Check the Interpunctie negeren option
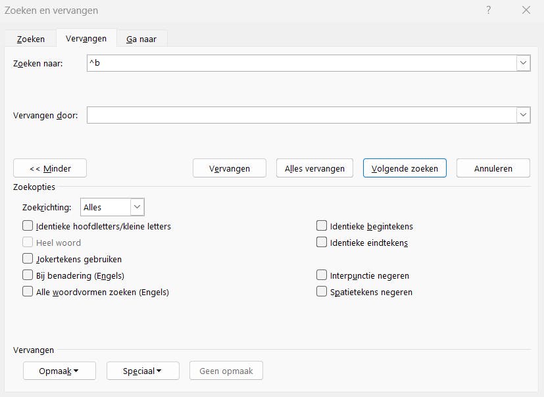544x397 pixels. 322,275
